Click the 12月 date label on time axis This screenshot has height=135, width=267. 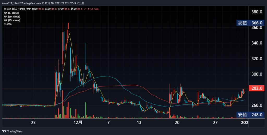(x=78, y=122)
